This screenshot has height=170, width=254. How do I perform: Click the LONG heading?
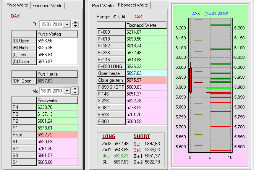pos(109,136)
